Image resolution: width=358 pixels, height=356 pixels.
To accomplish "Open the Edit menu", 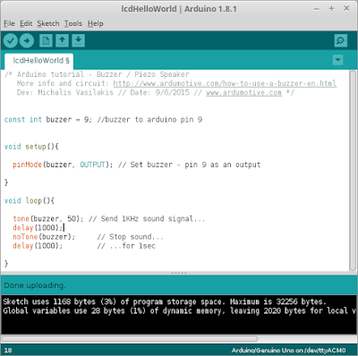I will 26,23.
